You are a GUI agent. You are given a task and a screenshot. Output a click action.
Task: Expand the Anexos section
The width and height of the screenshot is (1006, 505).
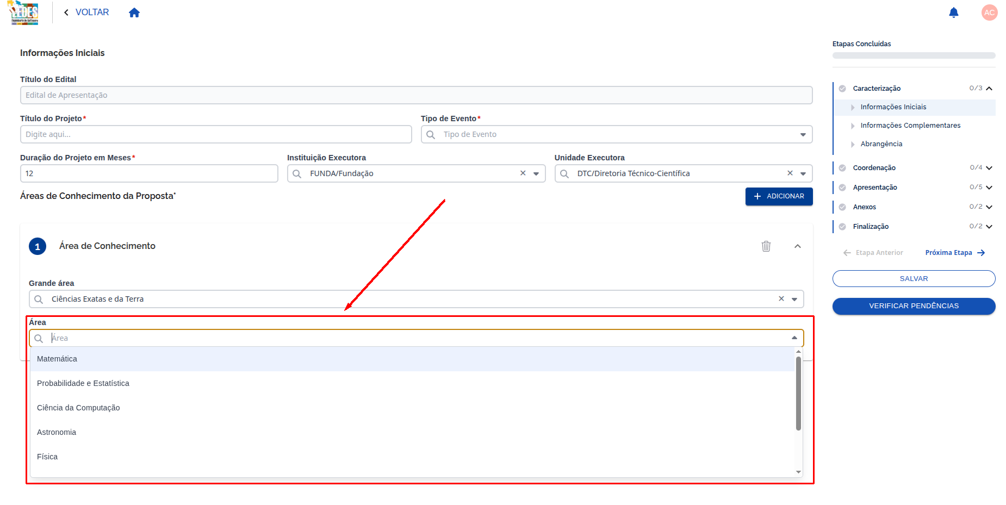[989, 207]
